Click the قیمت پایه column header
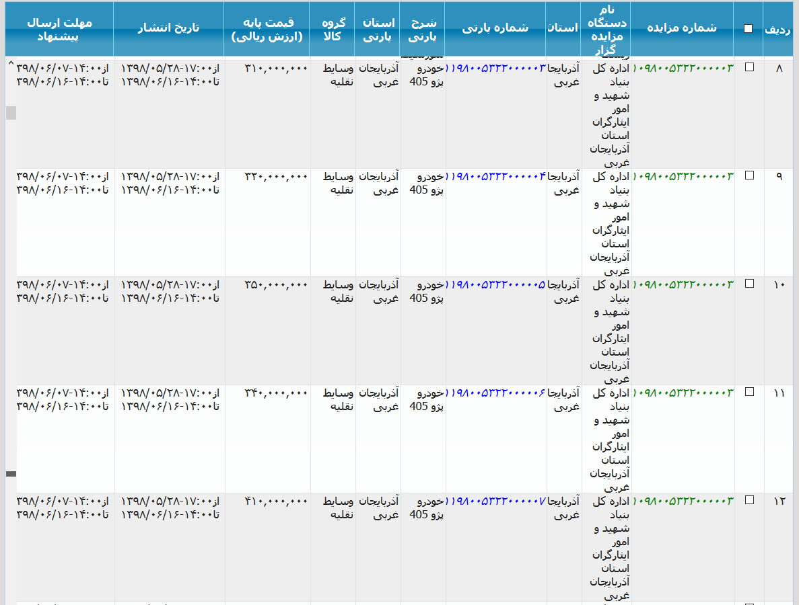Viewport: 799px width, 605px height. tap(267, 28)
